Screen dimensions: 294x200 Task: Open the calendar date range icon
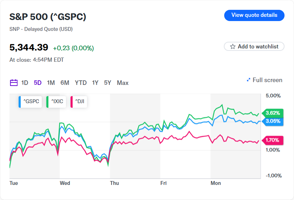[14, 83]
